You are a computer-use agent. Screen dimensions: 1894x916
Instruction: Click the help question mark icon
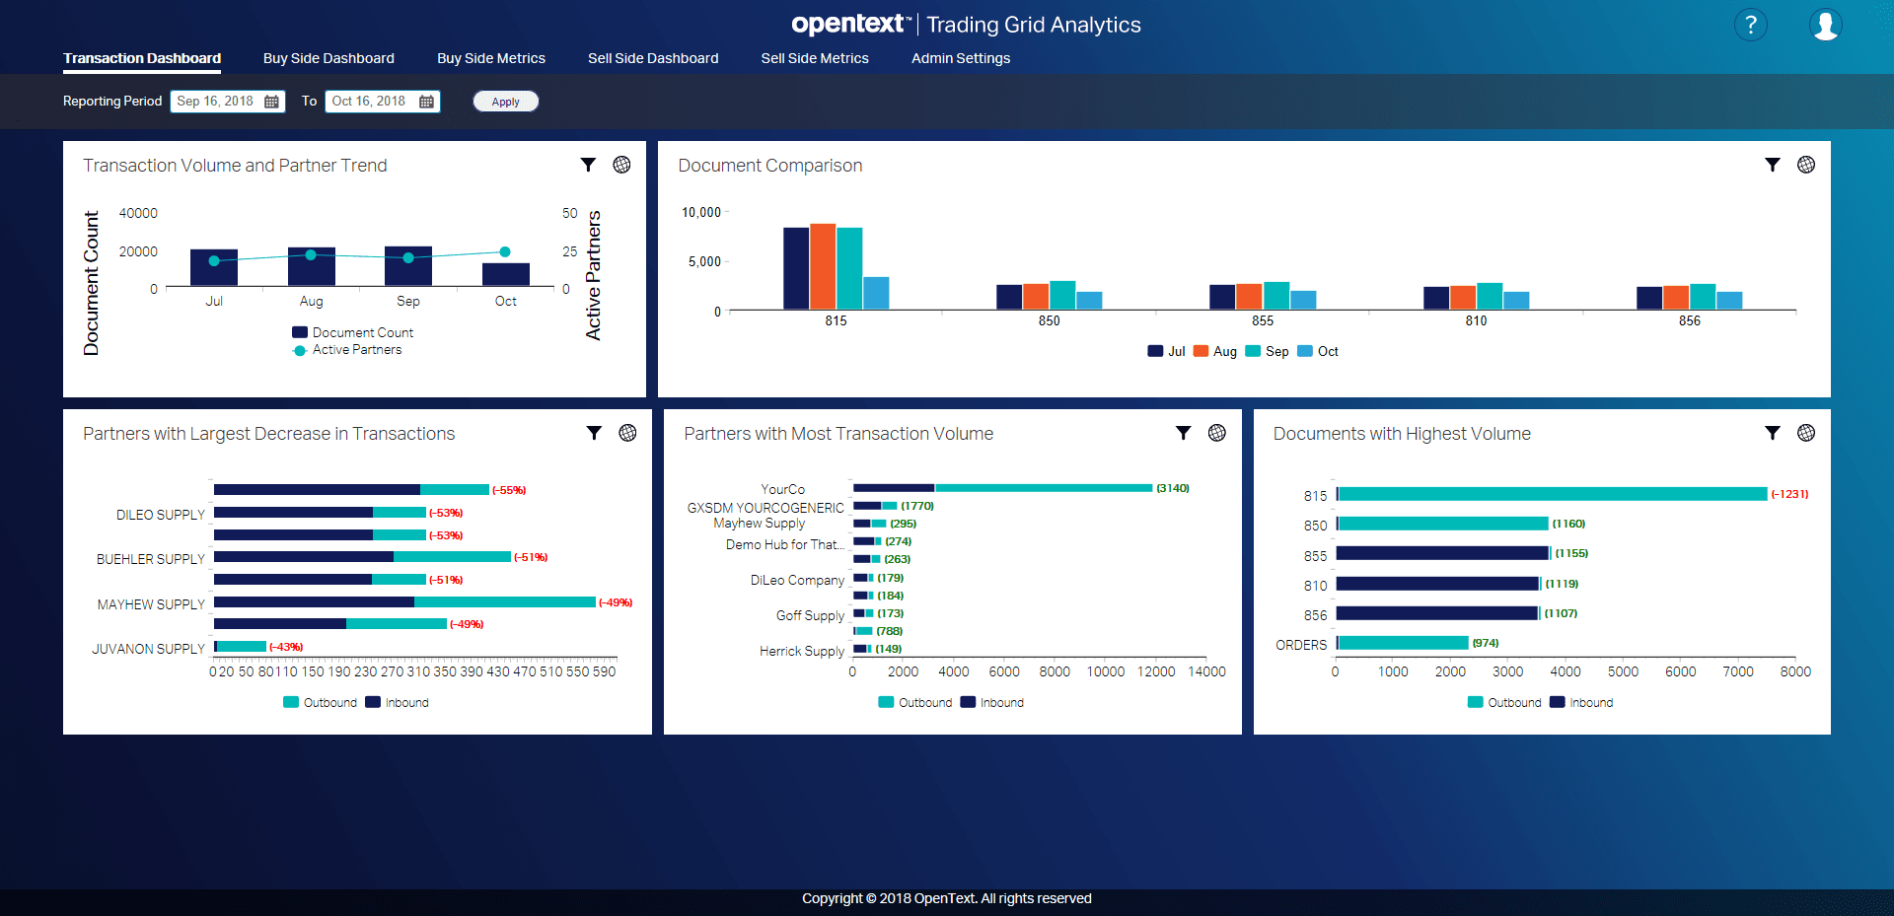tap(1751, 25)
